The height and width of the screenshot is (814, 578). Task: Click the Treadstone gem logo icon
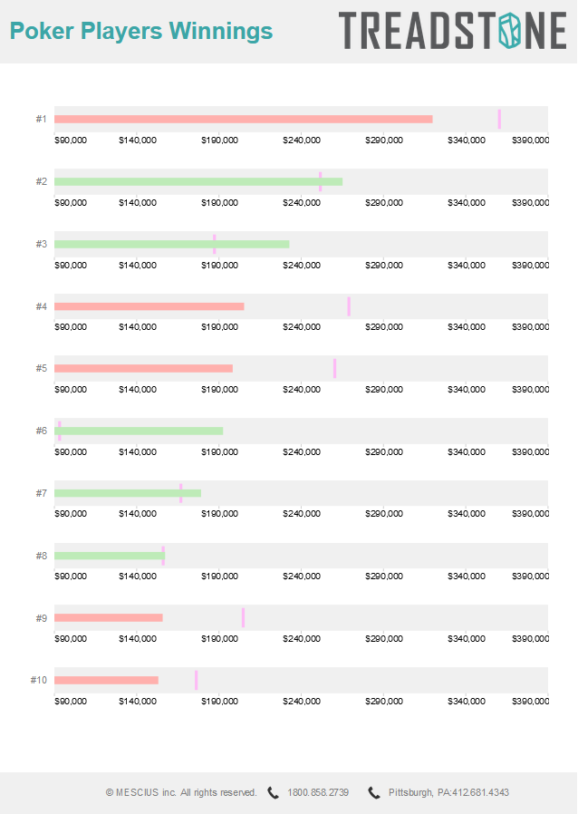(x=509, y=31)
